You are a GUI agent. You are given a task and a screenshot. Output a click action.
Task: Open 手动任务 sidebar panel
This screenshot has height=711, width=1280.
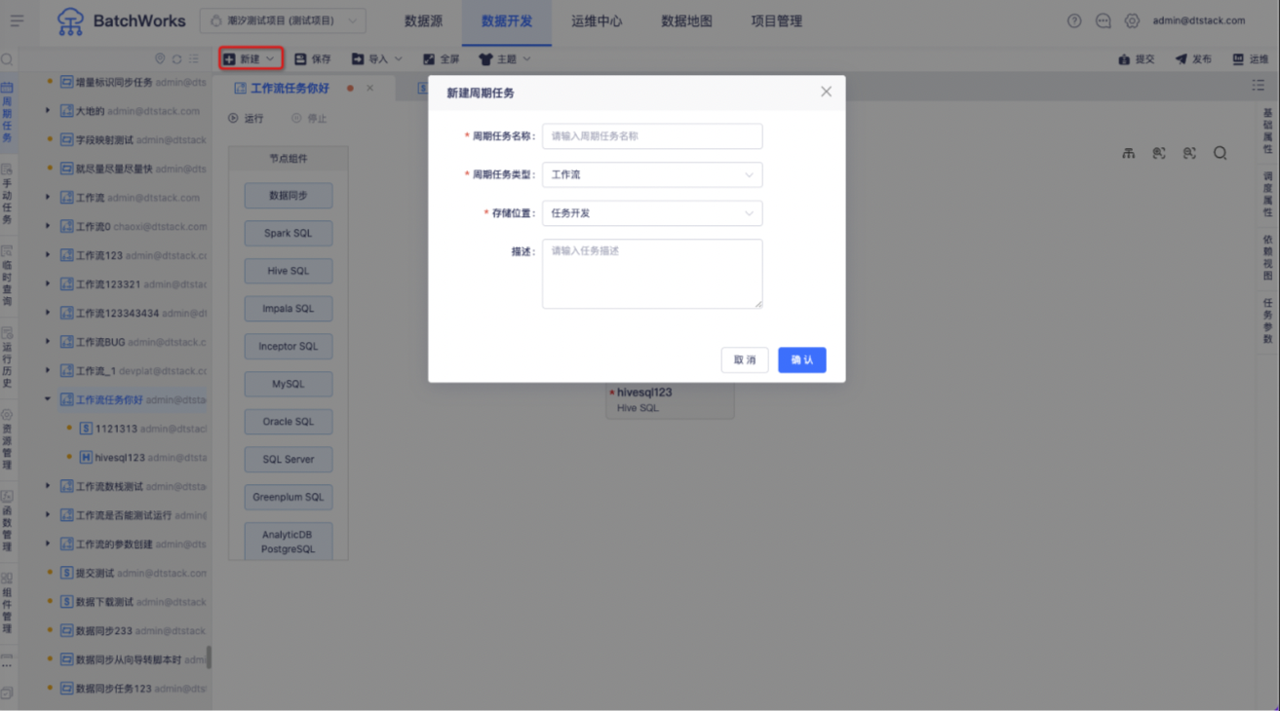click(x=7, y=194)
